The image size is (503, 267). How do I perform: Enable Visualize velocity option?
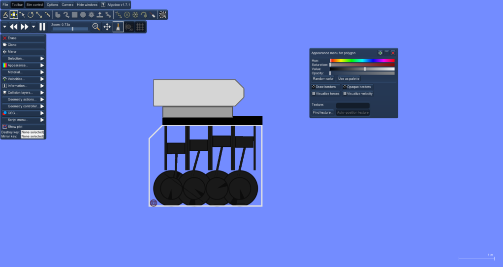click(x=345, y=94)
